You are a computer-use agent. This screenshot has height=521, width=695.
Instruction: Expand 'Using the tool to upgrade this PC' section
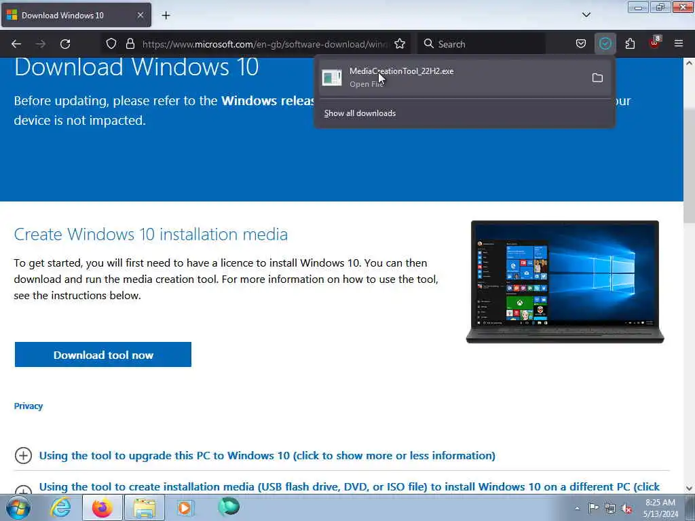pyautogui.click(x=267, y=455)
